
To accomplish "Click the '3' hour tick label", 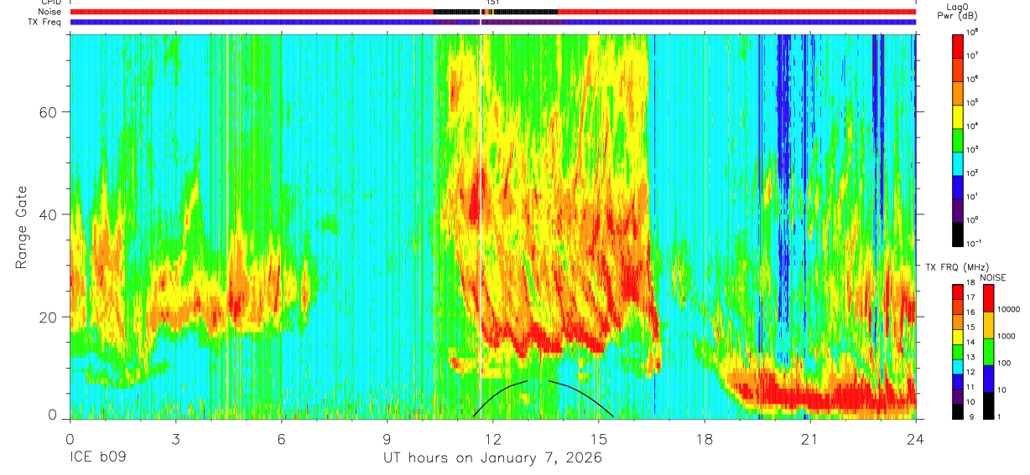I will pos(175,439).
